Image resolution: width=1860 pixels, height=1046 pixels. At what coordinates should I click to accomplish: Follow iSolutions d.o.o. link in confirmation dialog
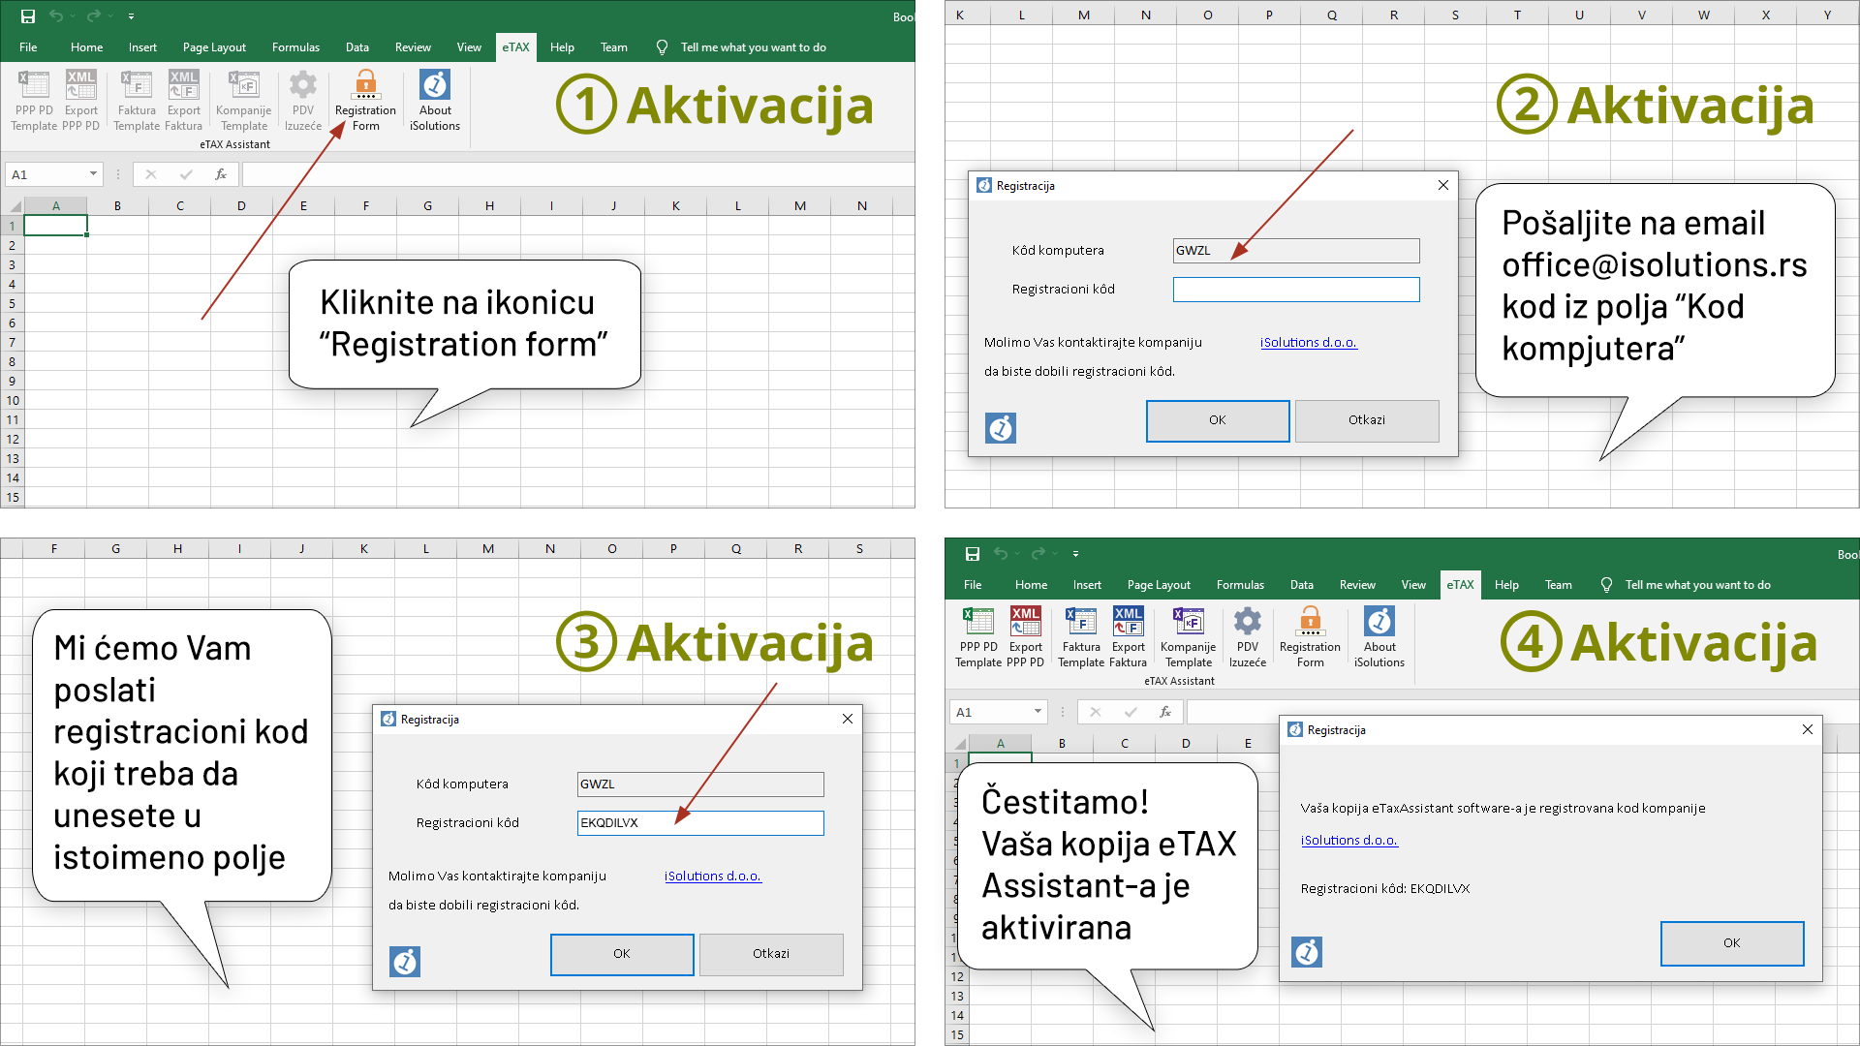[x=1348, y=841]
